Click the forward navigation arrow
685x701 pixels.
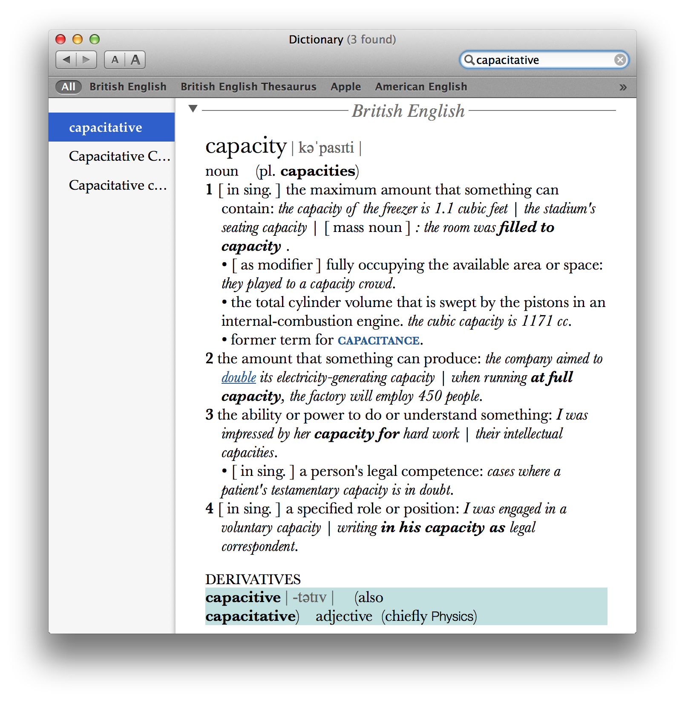86,60
